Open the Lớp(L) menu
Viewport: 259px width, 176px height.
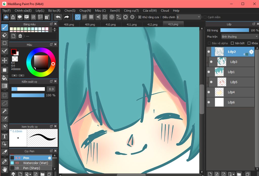click(40, 11)
